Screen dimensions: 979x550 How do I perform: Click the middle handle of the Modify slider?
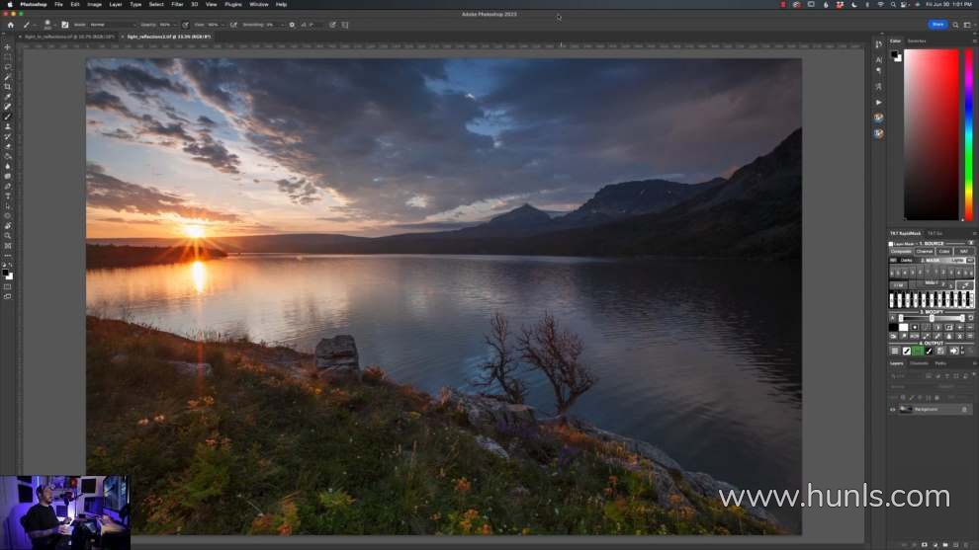coord(932,318)
